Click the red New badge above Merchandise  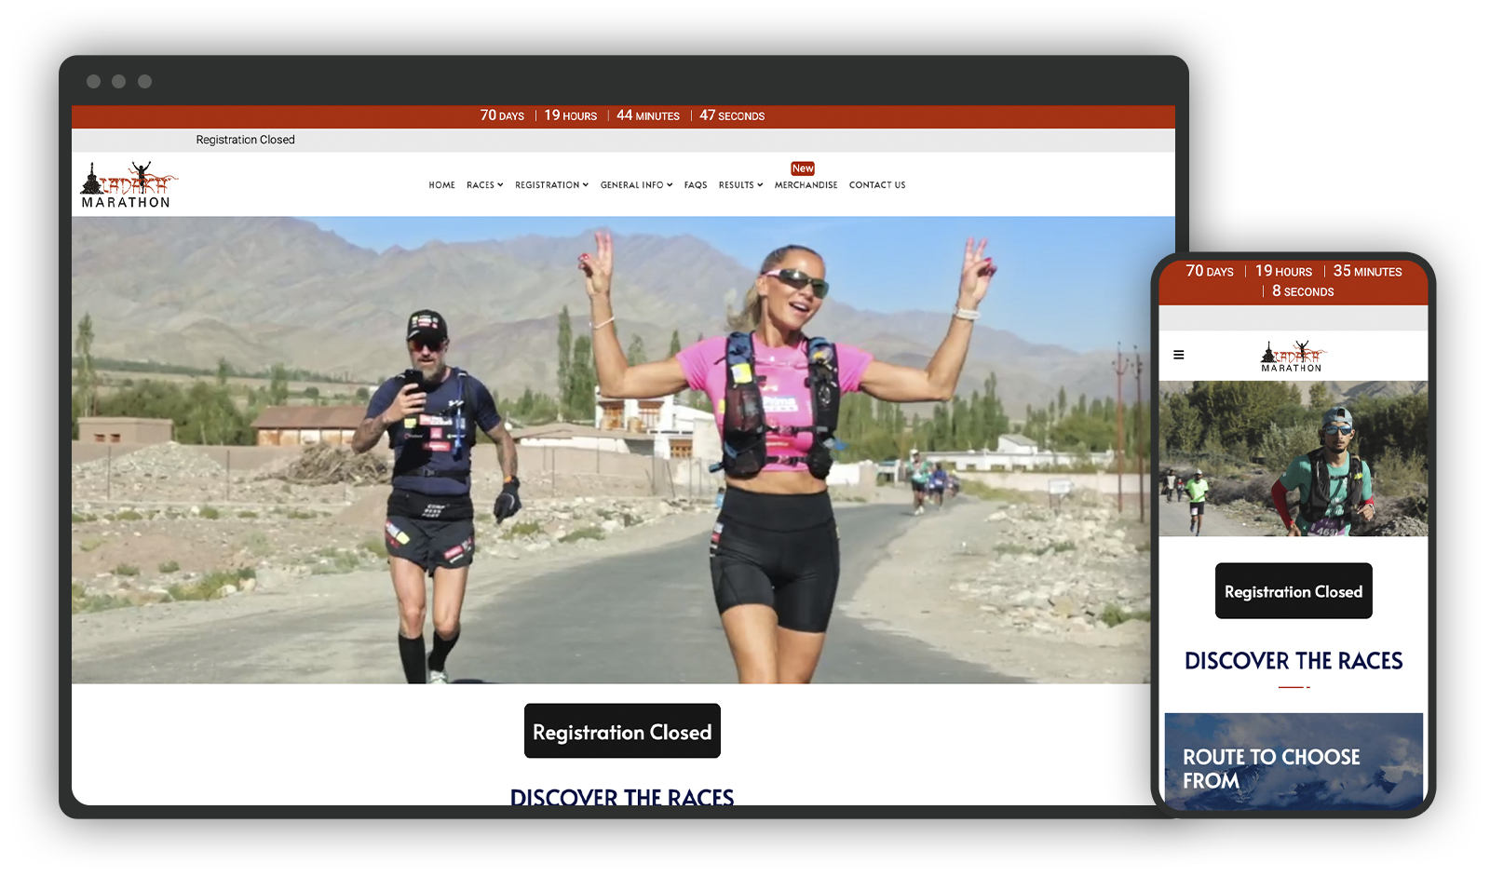(x=802, y=169)
